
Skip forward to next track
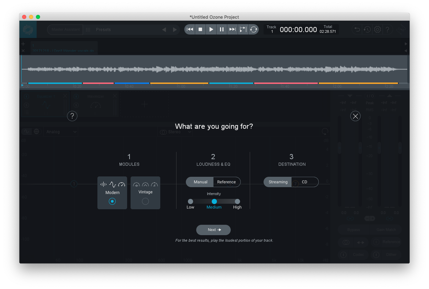pyautogui.click(x=232, y=29)
